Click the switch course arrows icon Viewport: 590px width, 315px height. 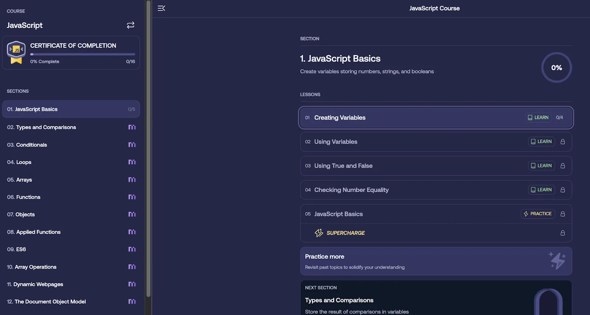[x=131, y=25]
